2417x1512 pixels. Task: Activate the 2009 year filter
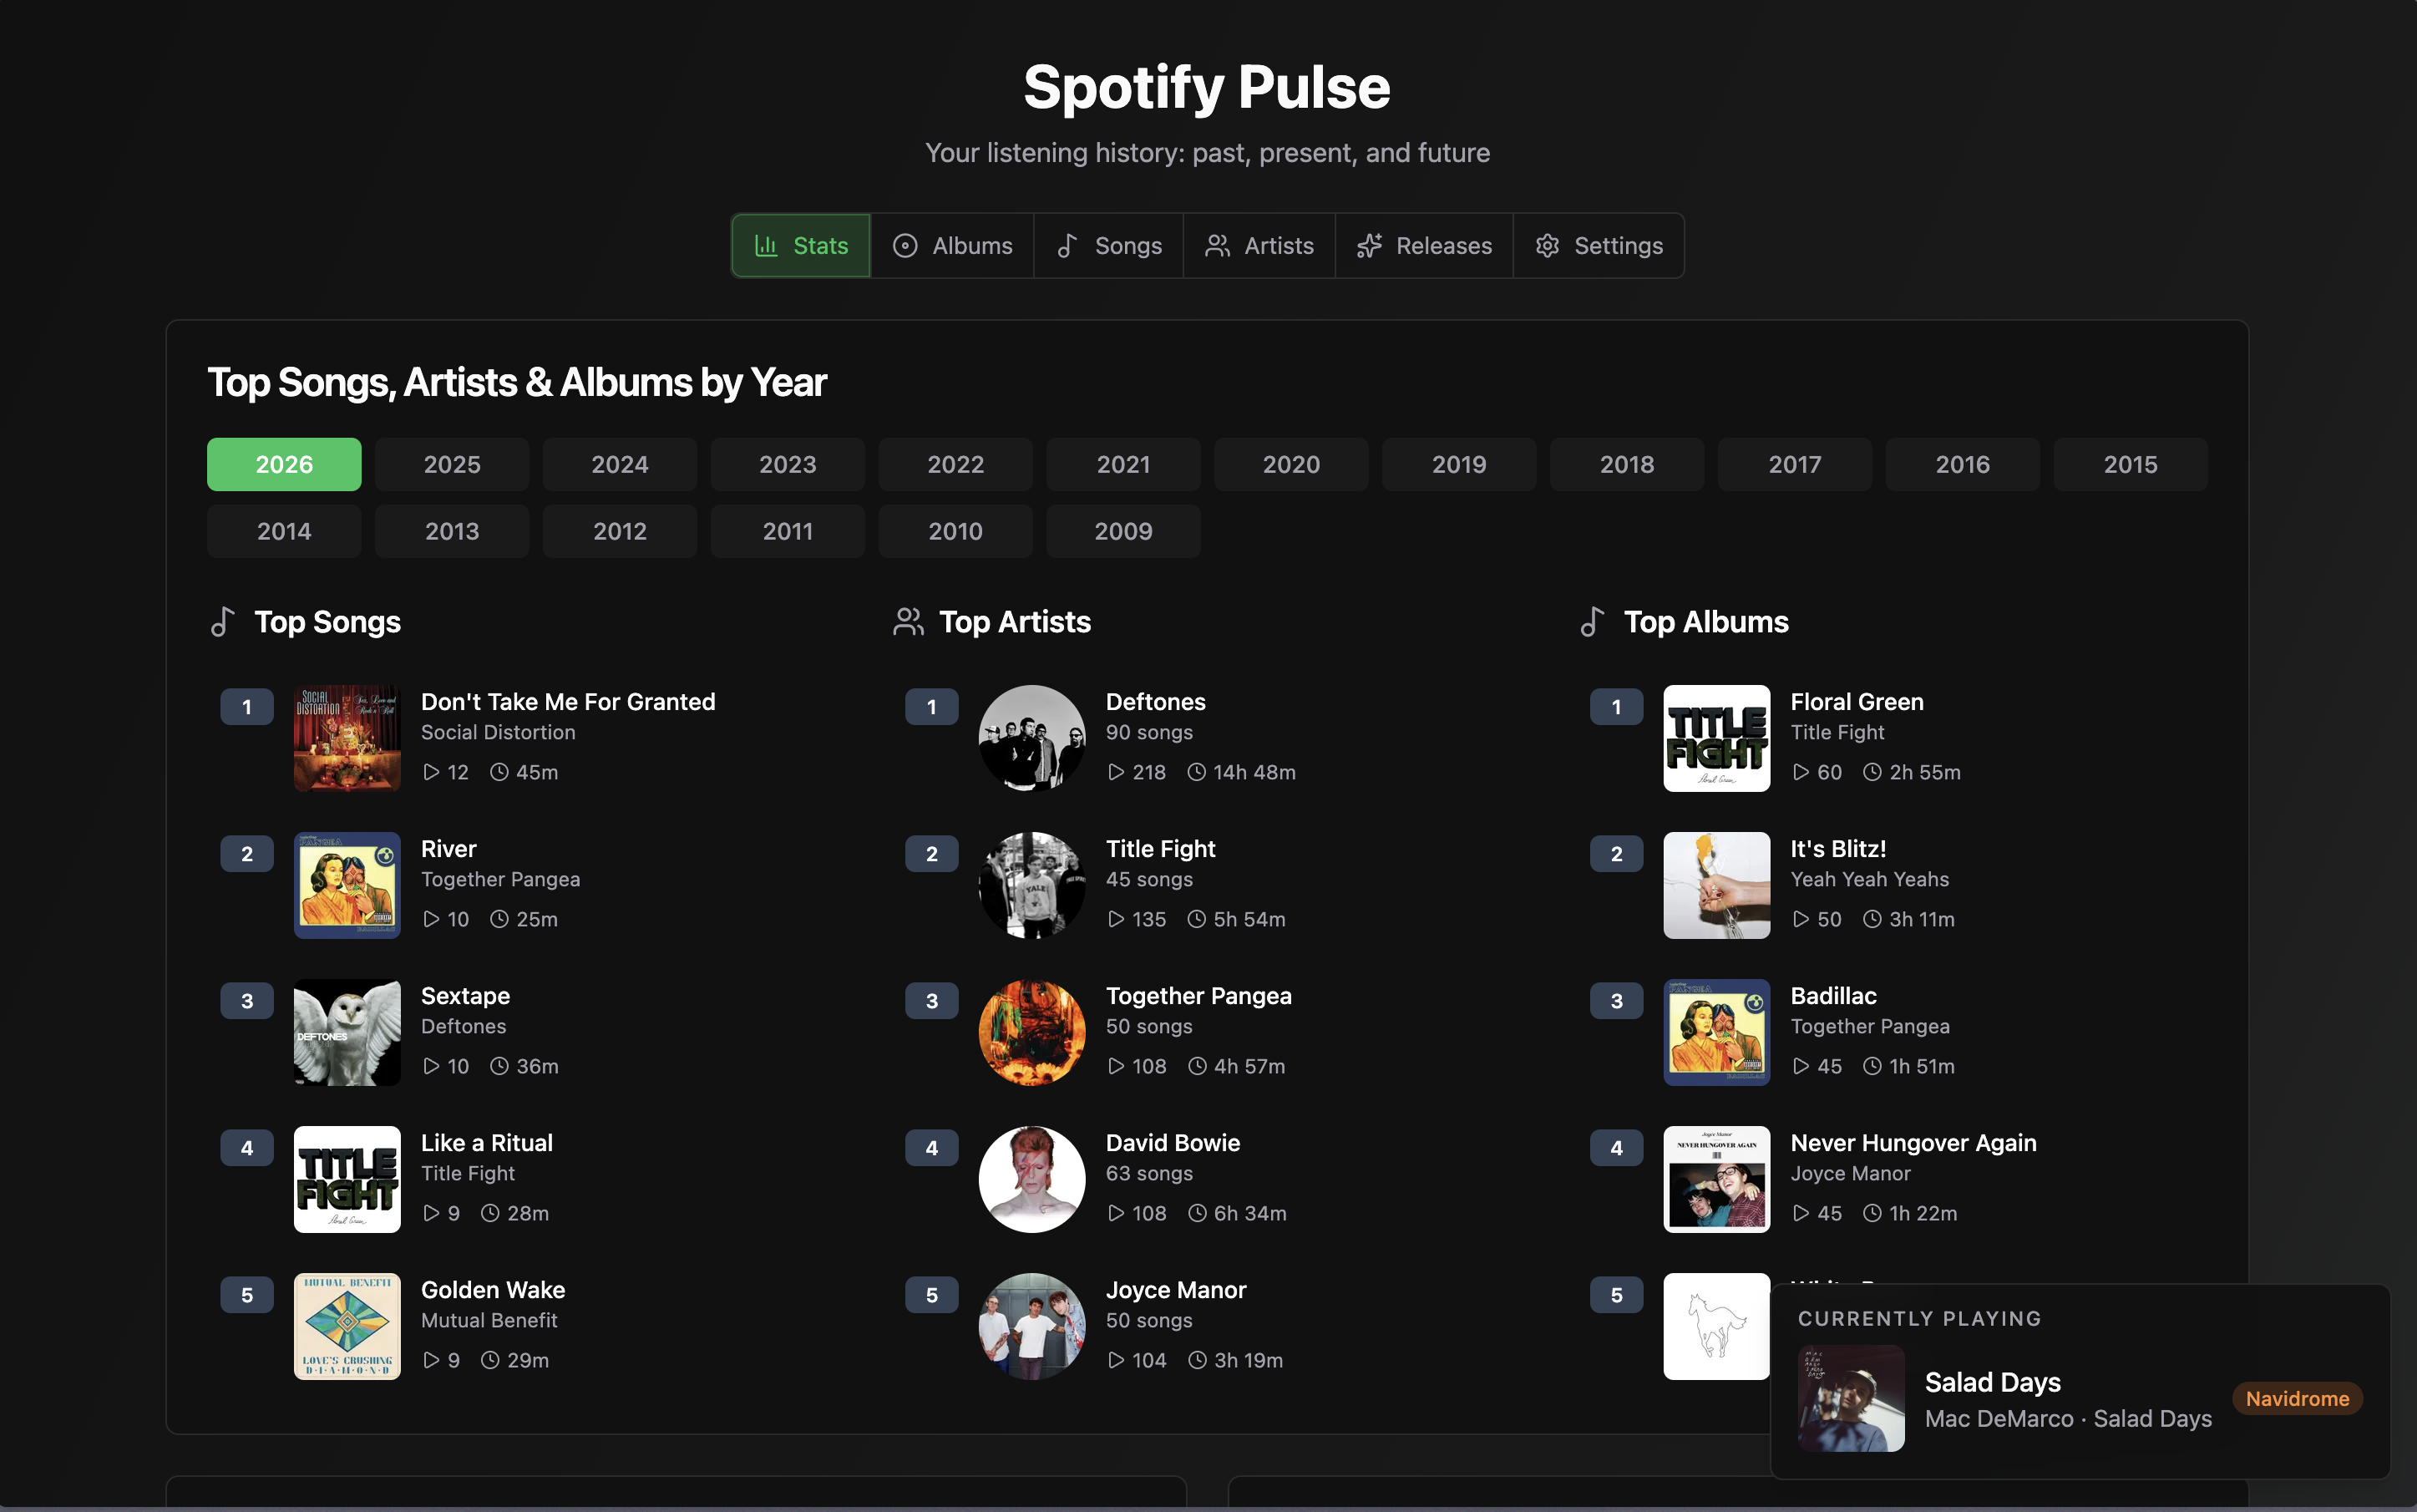tap(1122, 531)
